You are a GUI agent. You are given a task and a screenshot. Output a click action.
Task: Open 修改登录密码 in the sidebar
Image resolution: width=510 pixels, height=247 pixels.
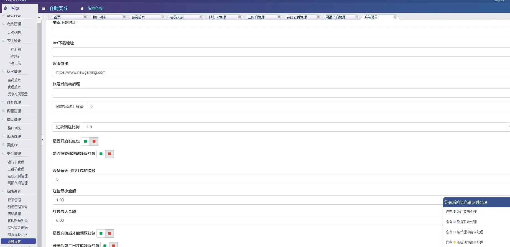click(x=18, y=228)
